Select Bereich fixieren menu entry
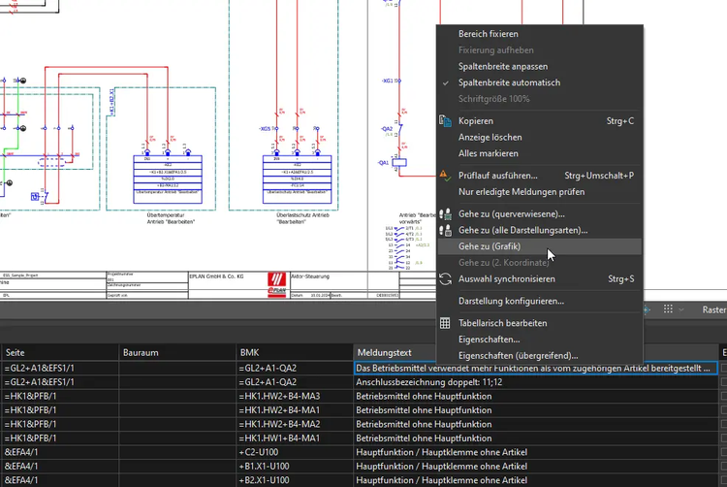727x487 pixels. (x=488, y=34)
